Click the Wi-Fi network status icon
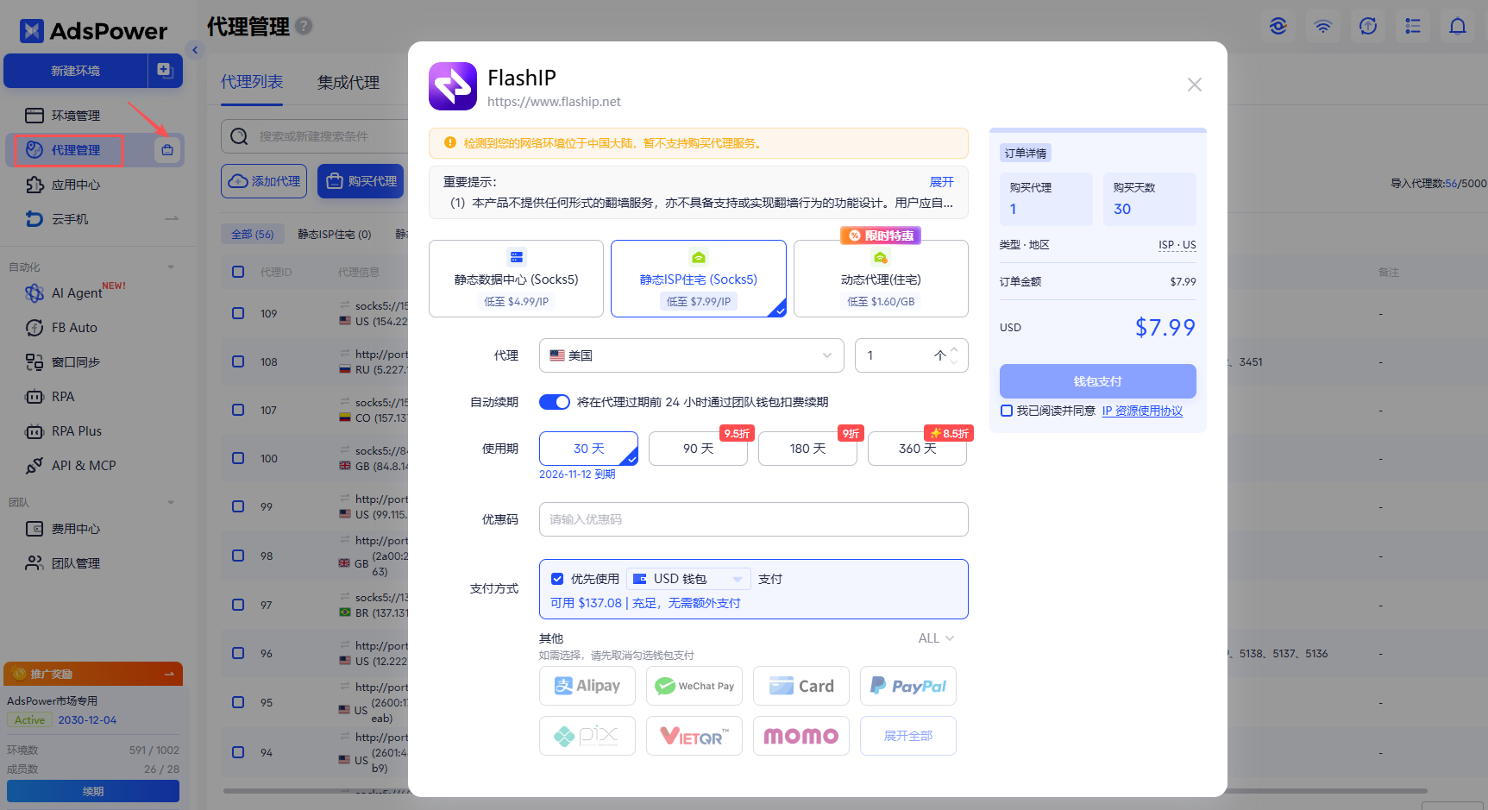The height and width of the screenshot is (810, 1488). [x=1323, y=26]
